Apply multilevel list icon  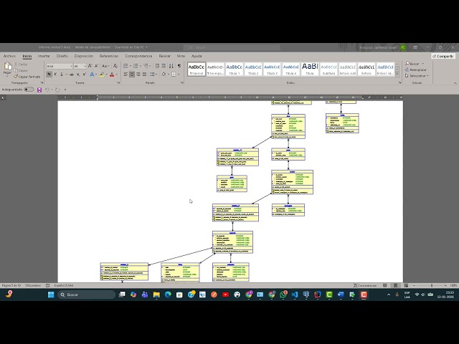pyautogui.click(x=146, y=66)
